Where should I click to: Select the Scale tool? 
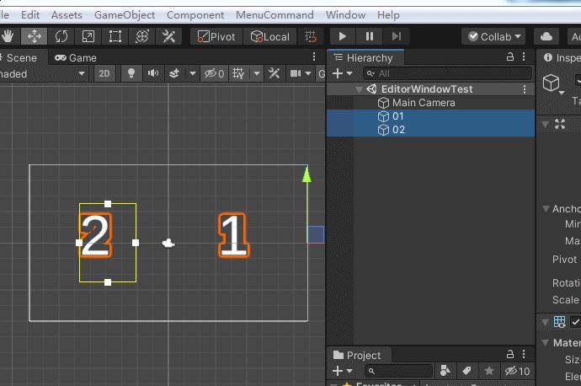[88, 36]
